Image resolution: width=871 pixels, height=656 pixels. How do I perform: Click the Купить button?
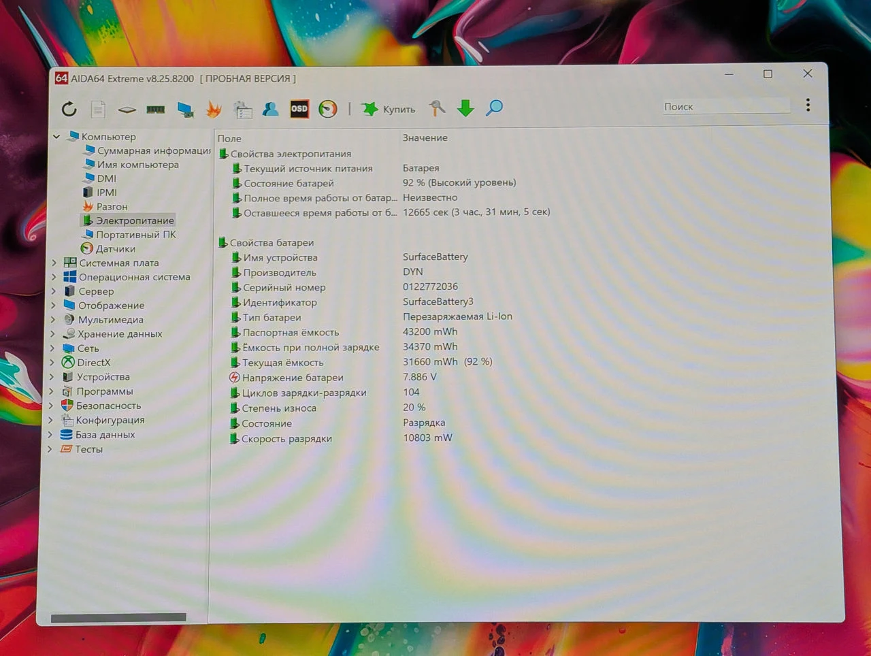[389, 109]
